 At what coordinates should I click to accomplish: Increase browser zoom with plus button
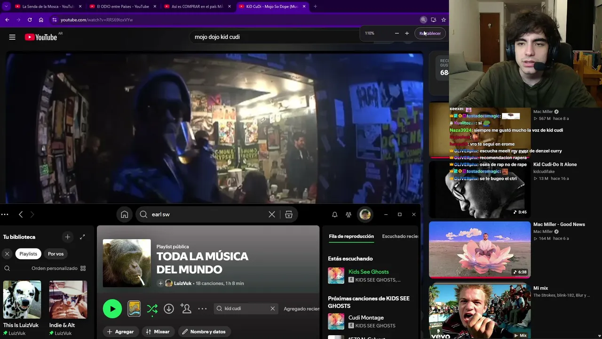point(407,33)
